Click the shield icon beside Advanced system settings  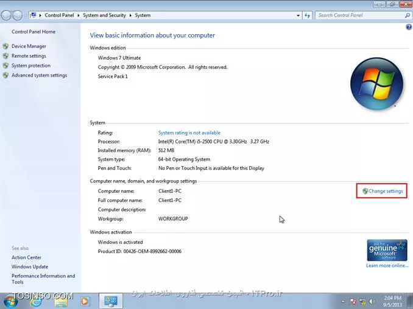pyautogui.click(x=5, y=75)
